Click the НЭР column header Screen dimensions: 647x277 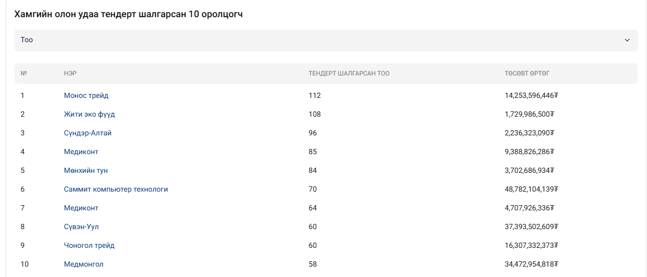[70, 73]
